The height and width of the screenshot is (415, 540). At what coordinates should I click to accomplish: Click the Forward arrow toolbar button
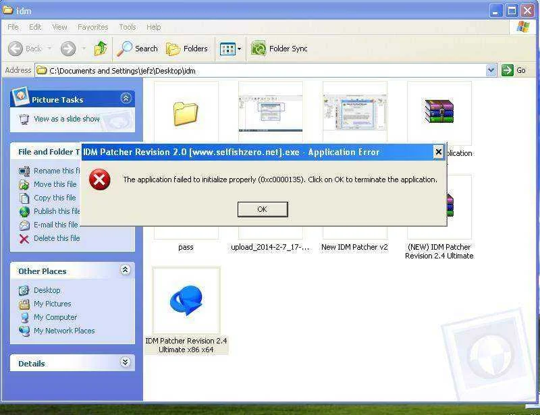(68, 49)
